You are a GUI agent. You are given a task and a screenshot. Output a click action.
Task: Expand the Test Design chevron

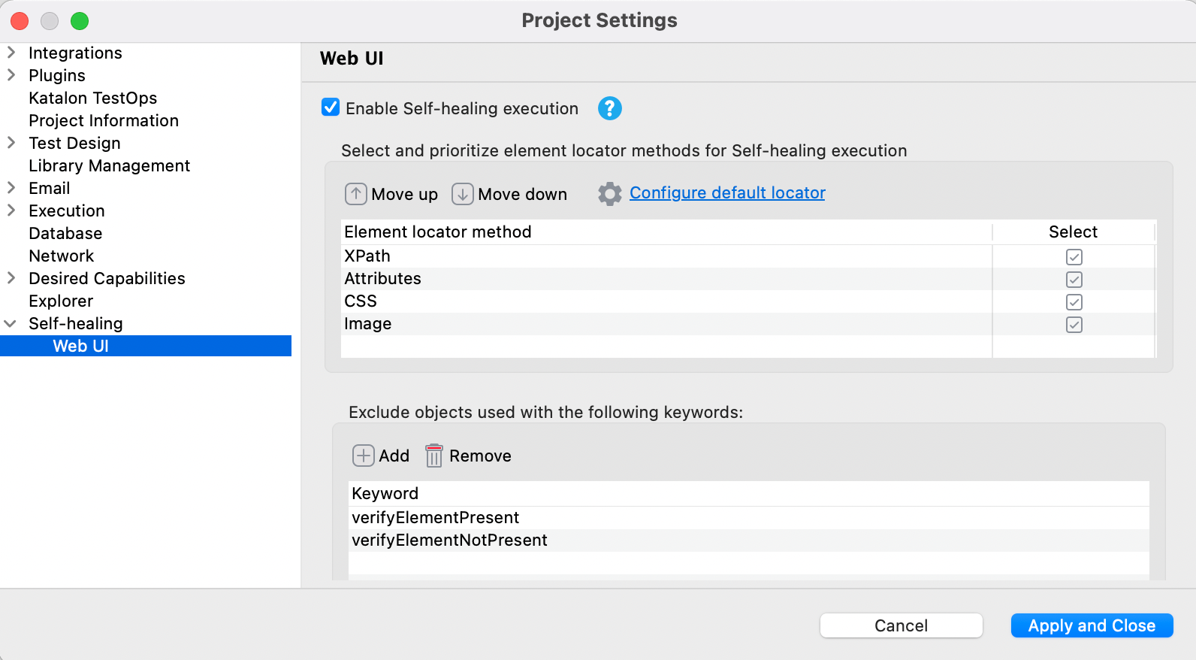click(11, 143)
